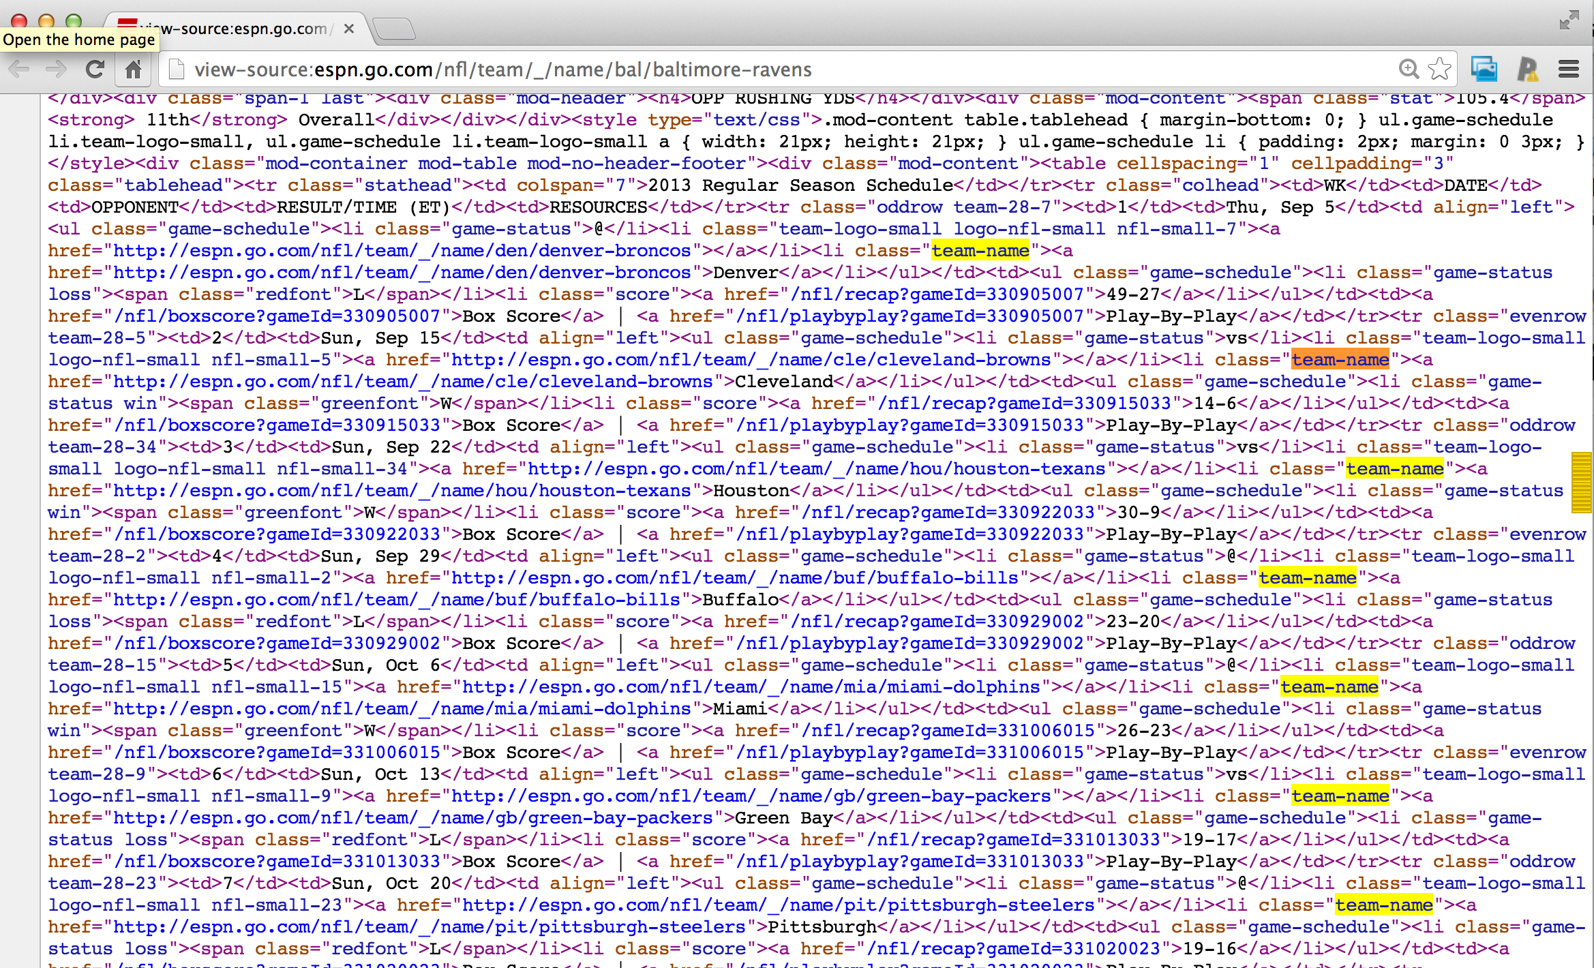Viewport: 1594px width, 968px height.
Task: Open link /nfl/recap?gameId=331006015
Action: coord(948,731)
